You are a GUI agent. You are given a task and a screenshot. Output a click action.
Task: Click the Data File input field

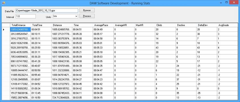[x=47, y=10]
